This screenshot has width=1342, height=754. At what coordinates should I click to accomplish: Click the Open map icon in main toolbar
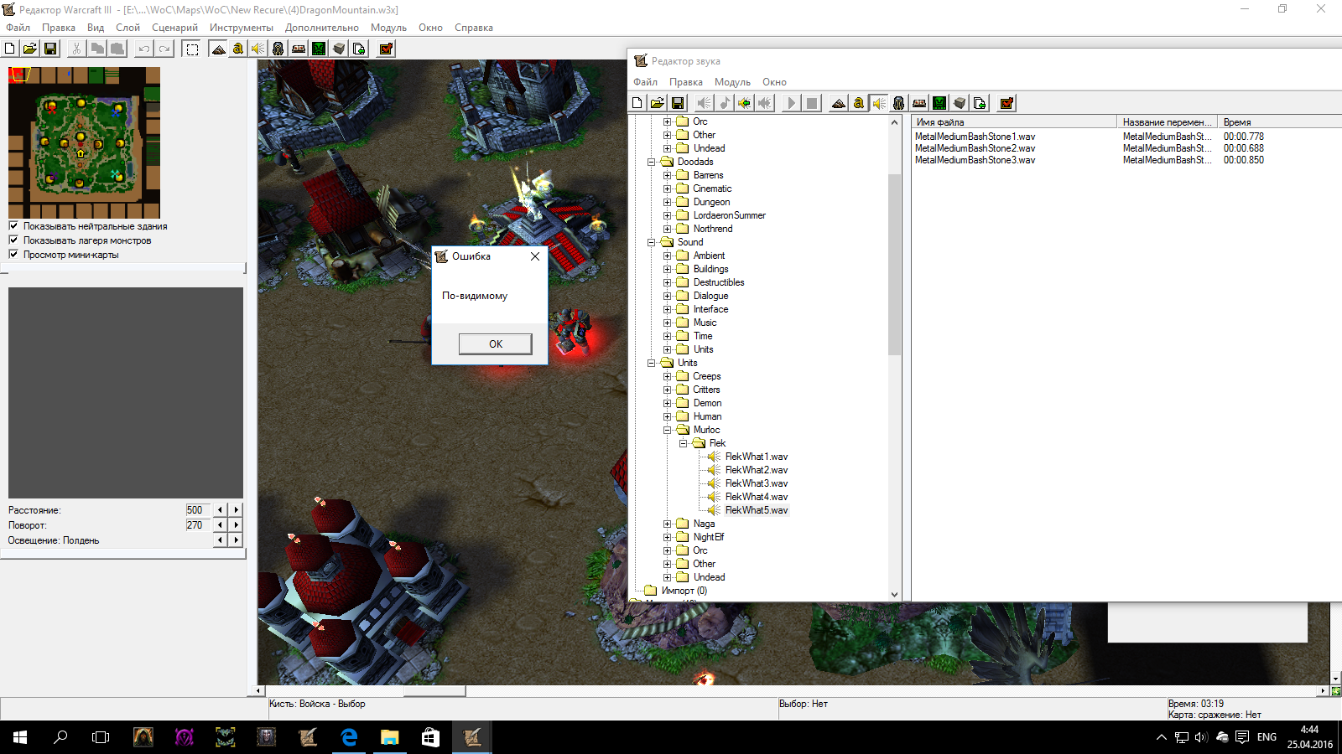[x=30, y=49]
